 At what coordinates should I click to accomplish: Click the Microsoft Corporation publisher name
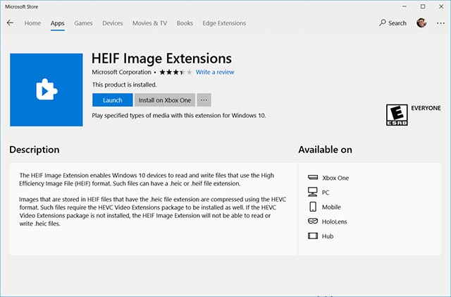[x=121, y=72]
